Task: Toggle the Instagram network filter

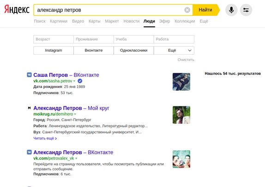Action: coord(54,50)
